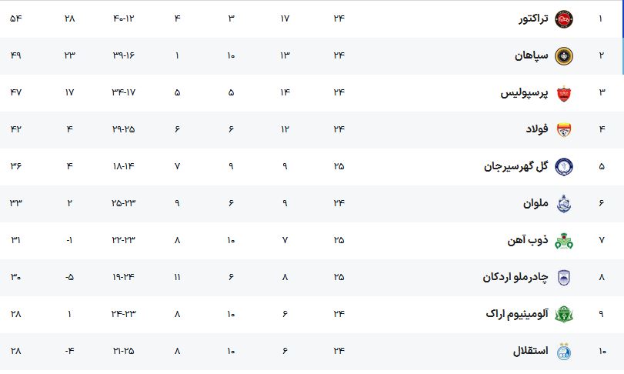Click the Zob Ahan green logo
The image size is (624, 374).
563,241
